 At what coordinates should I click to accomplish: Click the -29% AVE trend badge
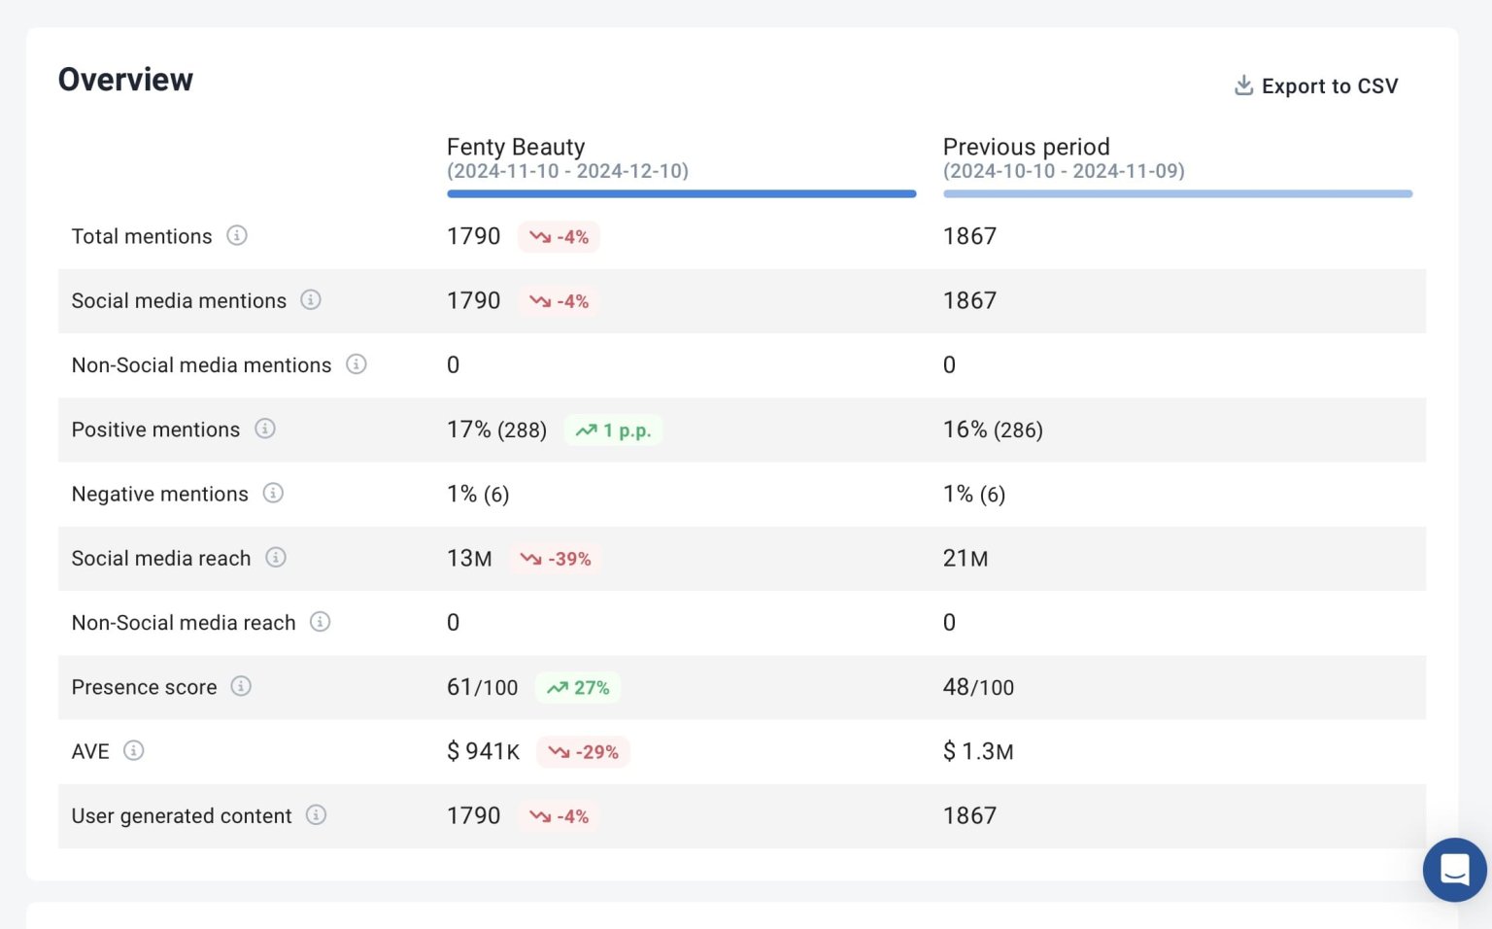click(583, 751)
